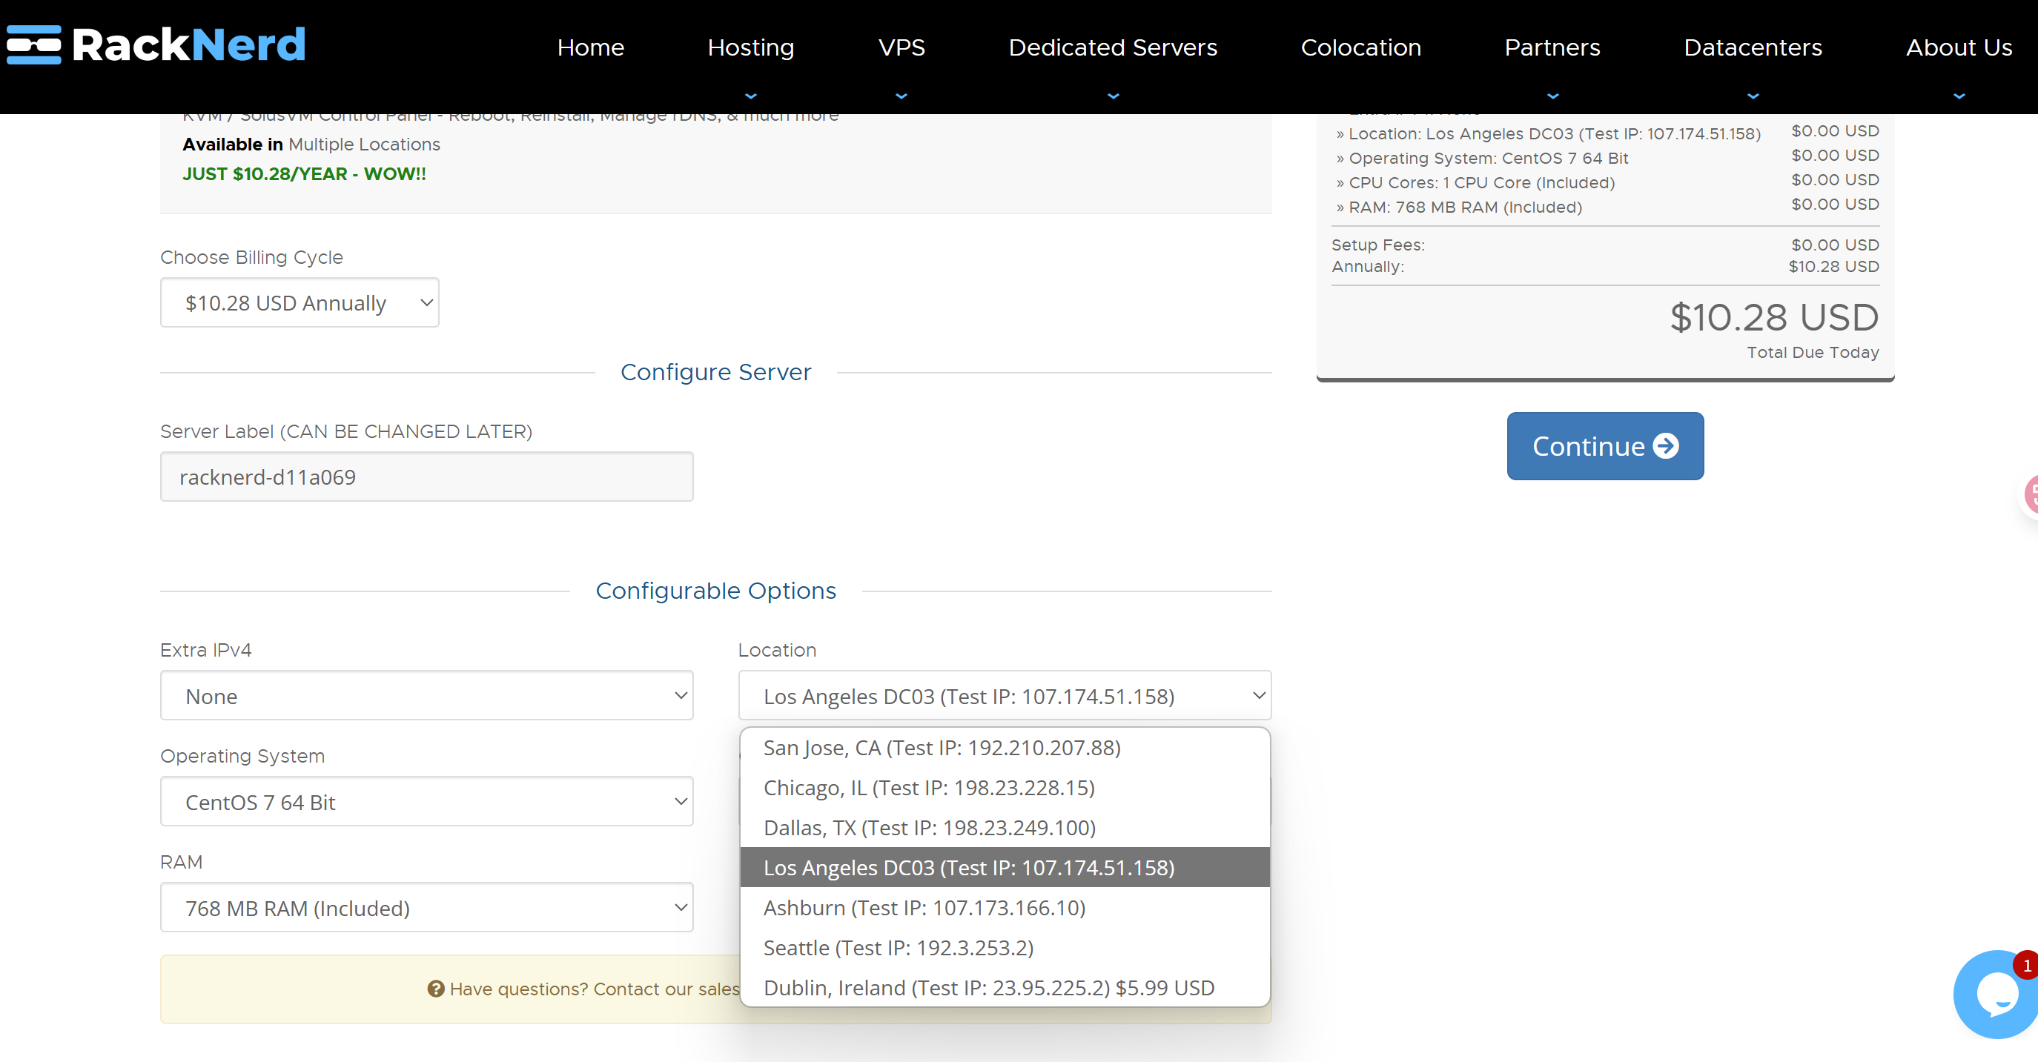
Task: Select San Jose, CA location option
Action: [1005, 747]
